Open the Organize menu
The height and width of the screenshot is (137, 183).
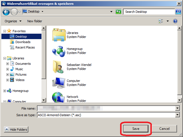coord(13,21)
